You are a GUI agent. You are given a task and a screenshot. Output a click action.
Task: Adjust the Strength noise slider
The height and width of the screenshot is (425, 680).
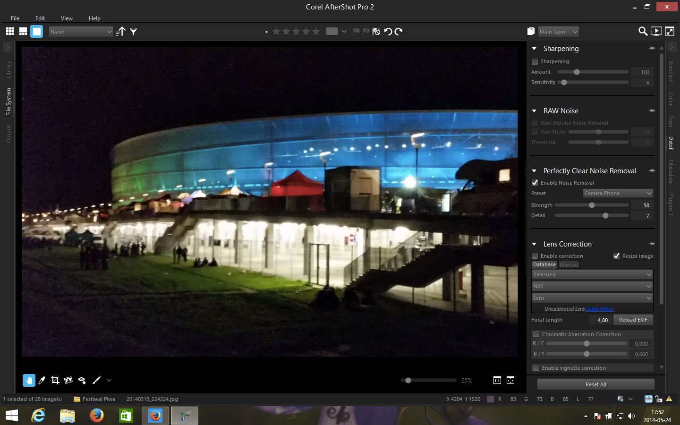592,205
